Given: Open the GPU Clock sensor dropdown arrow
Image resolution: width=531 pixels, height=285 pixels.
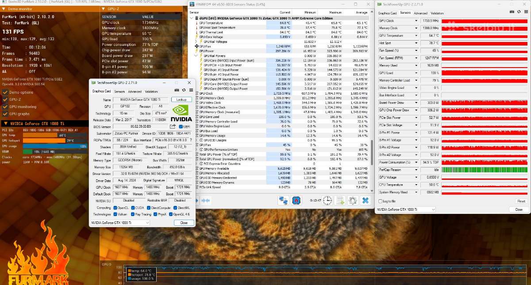Looking at the screenshot, I should (416, 21).
